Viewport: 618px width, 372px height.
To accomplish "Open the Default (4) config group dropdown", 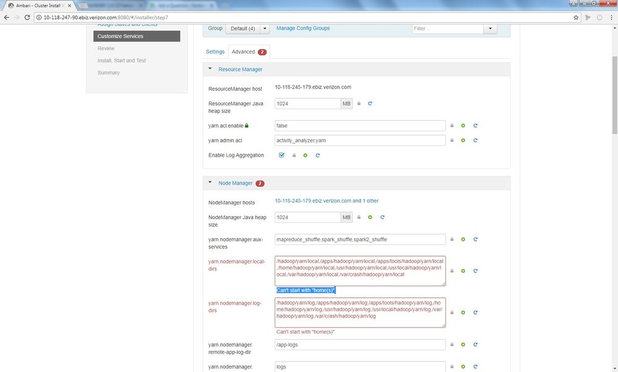I will (242, 28).
